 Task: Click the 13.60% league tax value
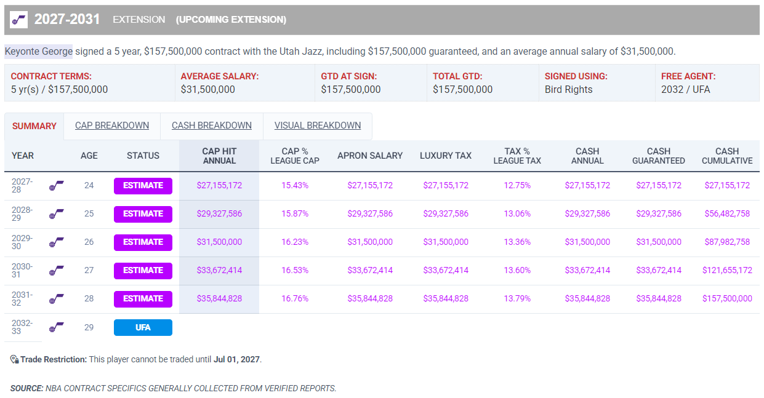517,270
